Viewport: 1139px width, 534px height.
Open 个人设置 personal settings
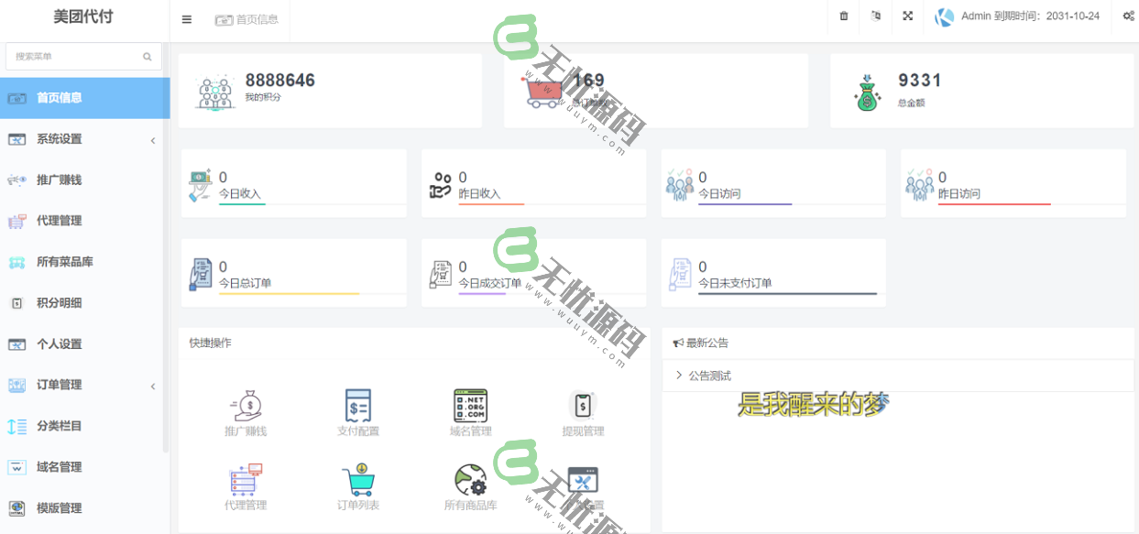point(84,344)
